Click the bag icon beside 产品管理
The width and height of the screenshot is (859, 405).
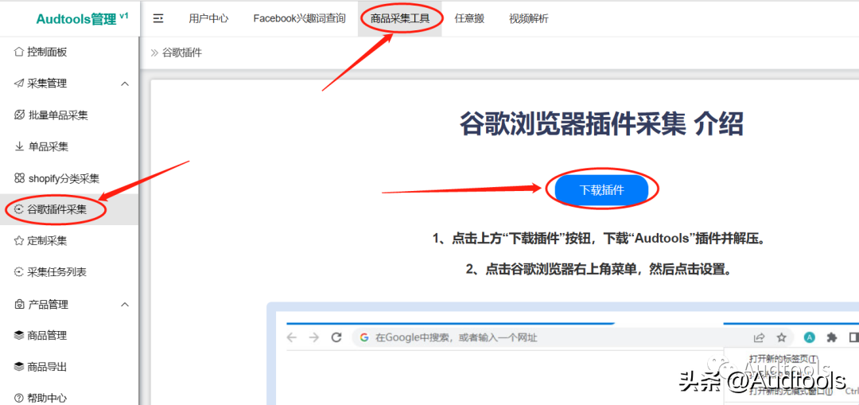[x=19, y=304]
